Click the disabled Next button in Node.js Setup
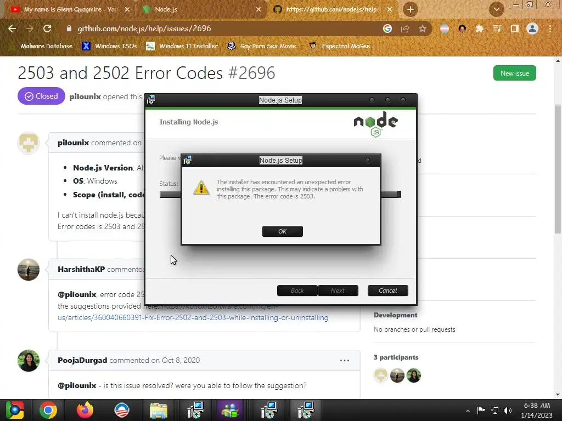562x421 pixels. pos(338,291)
